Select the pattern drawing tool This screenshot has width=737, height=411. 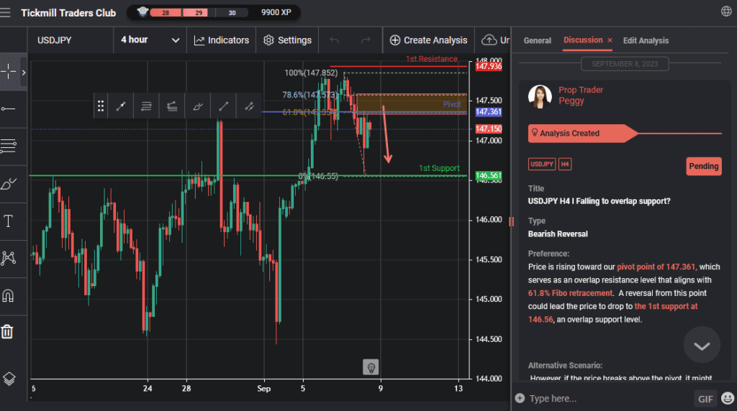coord(9,258)
